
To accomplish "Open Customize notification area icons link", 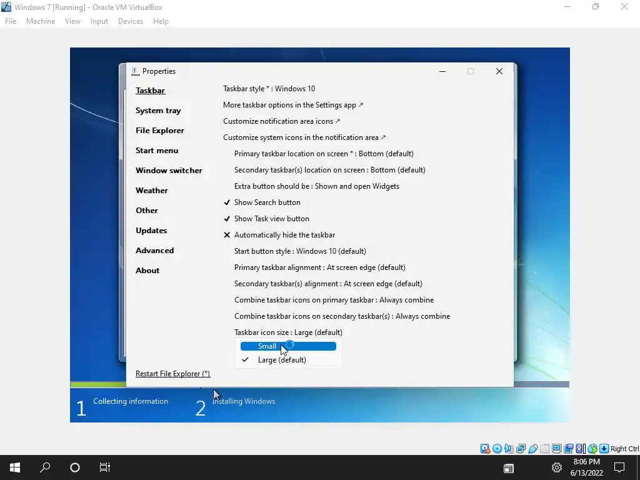I will [282, 121].
